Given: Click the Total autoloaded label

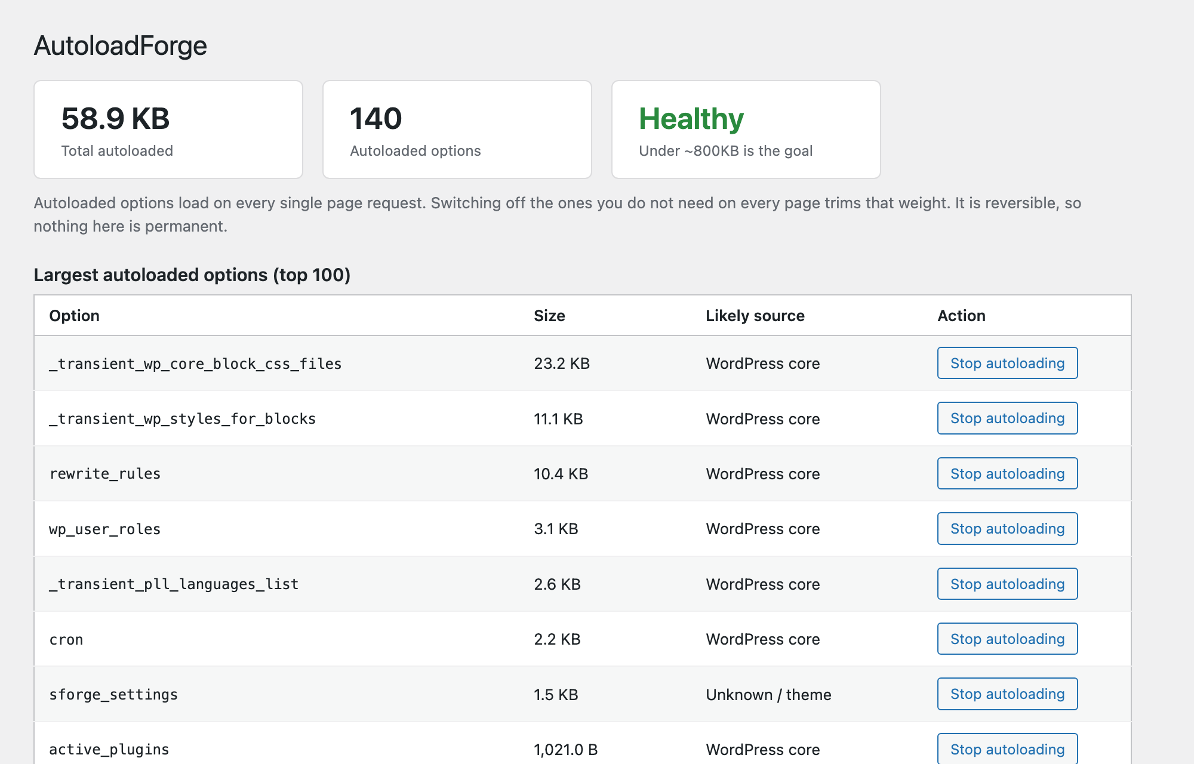Looking at the screenshot, I should coord(117,151).
